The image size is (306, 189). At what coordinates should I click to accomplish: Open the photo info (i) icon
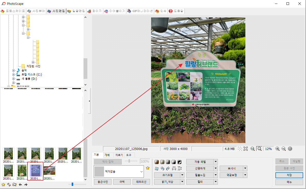coord(290,149)
